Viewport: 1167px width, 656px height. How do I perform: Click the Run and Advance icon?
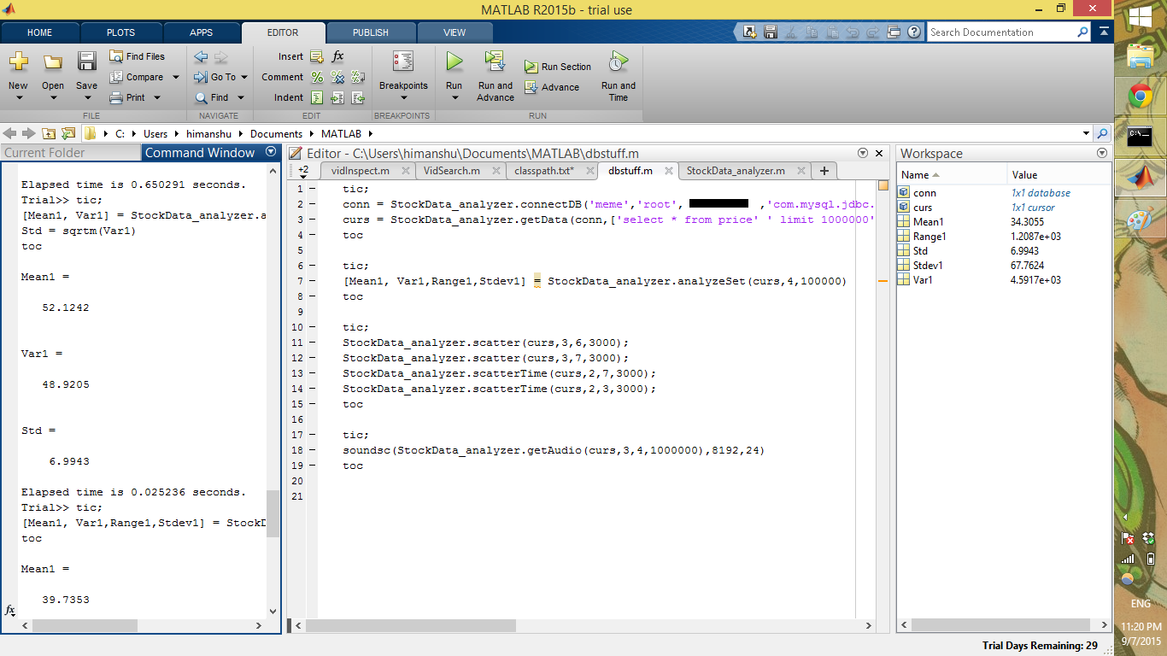pos(495,61)
